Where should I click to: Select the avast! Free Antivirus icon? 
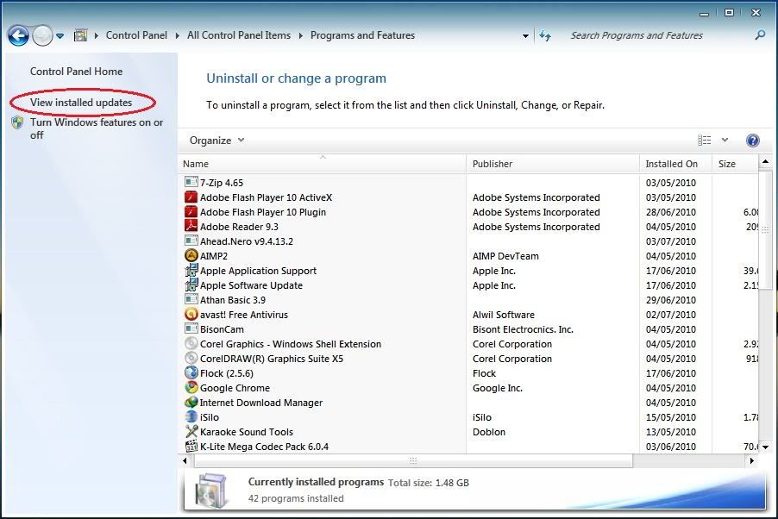[x=191, y=315]
